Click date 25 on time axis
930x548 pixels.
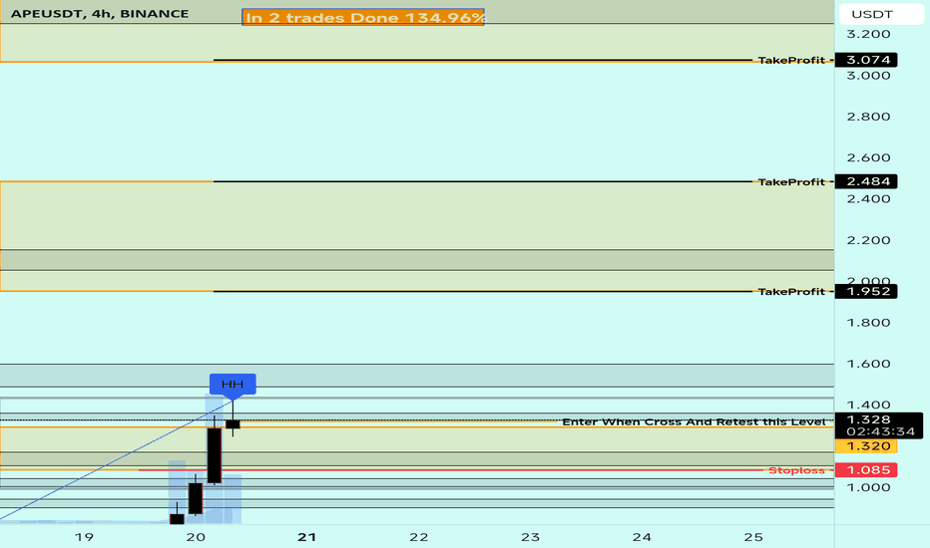pos(753,537)
